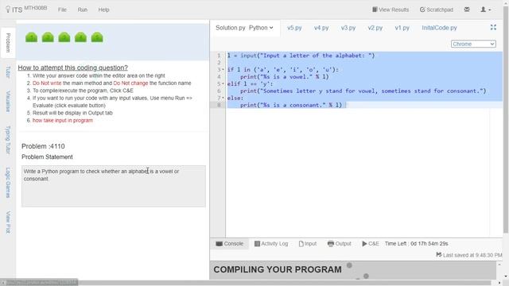Open the Run menu
Viewport: 509px width, 286px height.
point(83,10)
